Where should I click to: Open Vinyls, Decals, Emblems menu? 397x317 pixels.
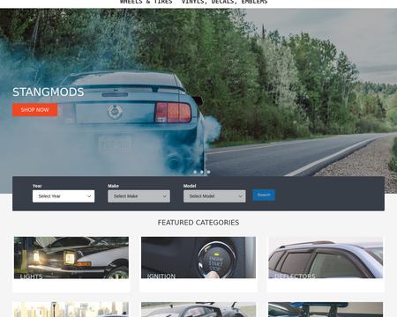point(224,2)
